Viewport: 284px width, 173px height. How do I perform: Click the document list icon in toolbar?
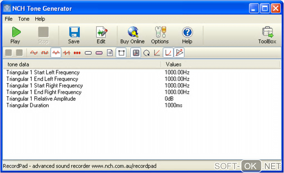pos(110,53)
